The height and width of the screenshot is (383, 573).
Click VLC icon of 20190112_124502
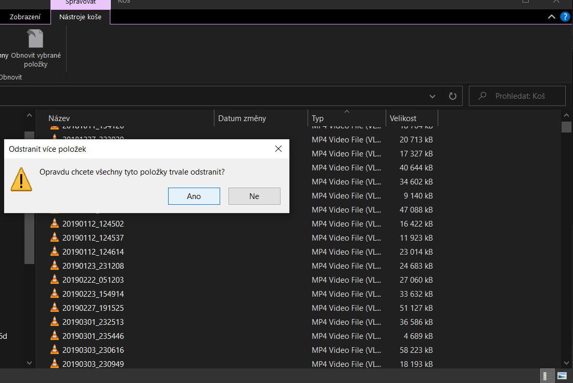point(55,223)
